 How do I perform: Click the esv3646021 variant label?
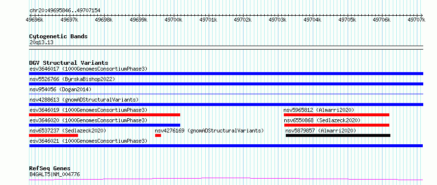(x=88, y=141)
